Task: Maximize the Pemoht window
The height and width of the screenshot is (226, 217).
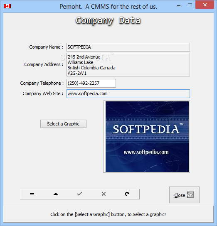Action: tap(190, 5)
